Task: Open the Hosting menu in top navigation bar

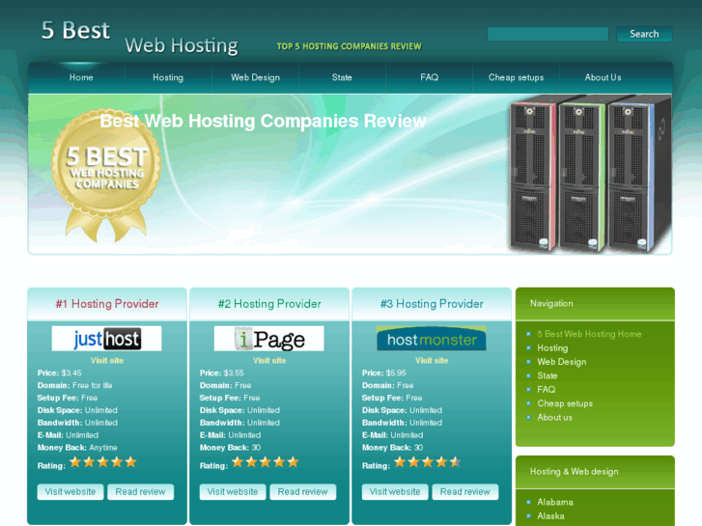Action: click(x=168, y=77)
